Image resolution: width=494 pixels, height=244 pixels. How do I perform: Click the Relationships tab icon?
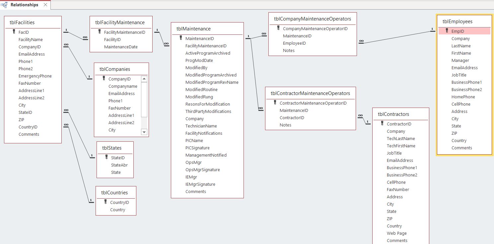coord(4,5)
